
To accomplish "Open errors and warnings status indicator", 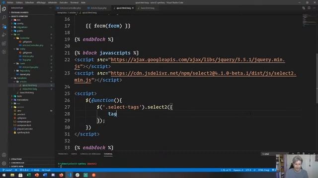I will click(x=24, y=170).
